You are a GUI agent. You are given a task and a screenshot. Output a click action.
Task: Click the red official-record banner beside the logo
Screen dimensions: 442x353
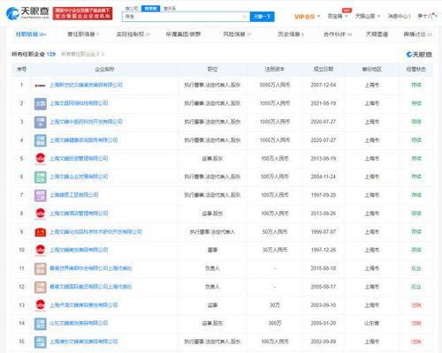pyautogui.click(x=82, y=13)
